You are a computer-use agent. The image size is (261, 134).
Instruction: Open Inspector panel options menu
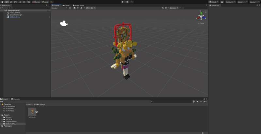click(x=259, y=5)
